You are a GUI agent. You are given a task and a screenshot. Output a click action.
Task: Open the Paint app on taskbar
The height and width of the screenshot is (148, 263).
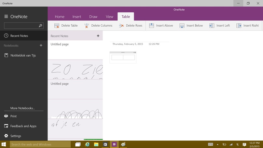click(x=123, y=144)
